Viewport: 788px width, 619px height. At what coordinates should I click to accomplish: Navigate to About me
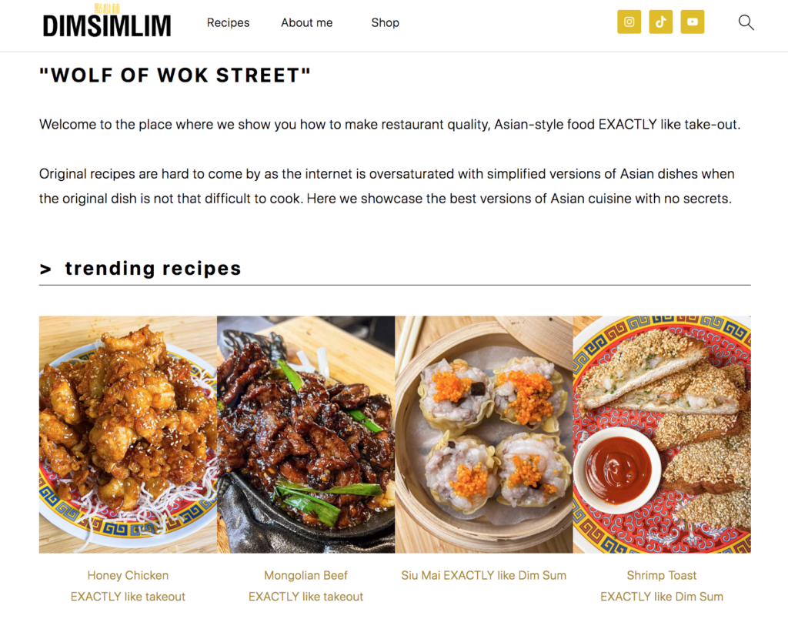(x=306, y=22)
